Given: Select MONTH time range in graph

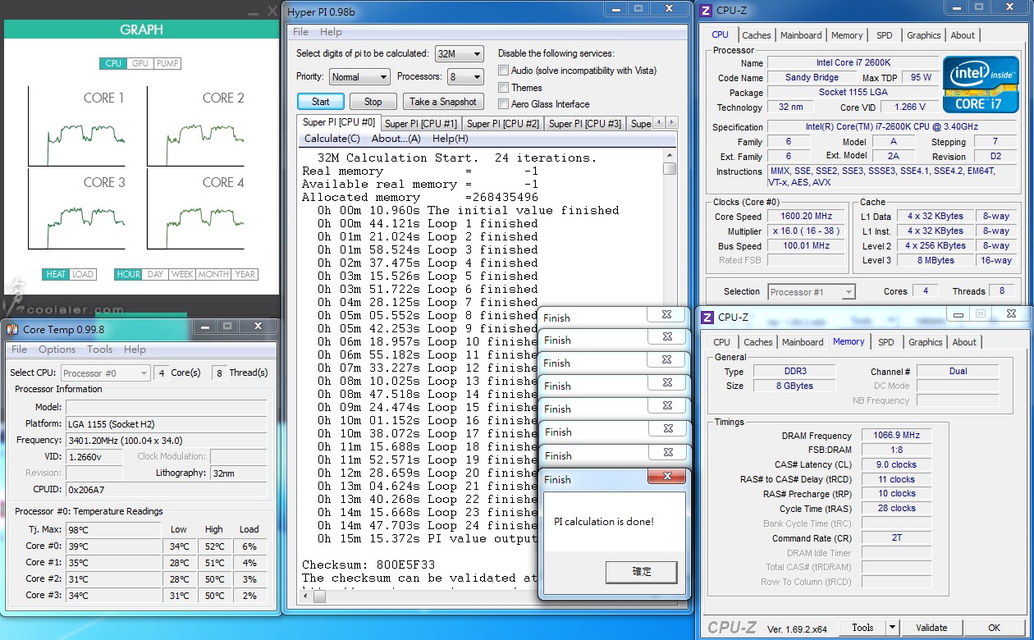Looking at the screenshot, I should (213, 274).
